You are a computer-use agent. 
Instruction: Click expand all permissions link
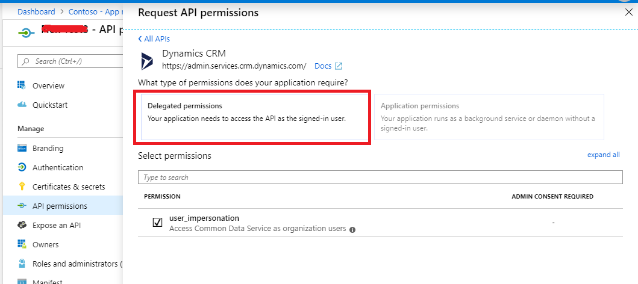[603, 155]
